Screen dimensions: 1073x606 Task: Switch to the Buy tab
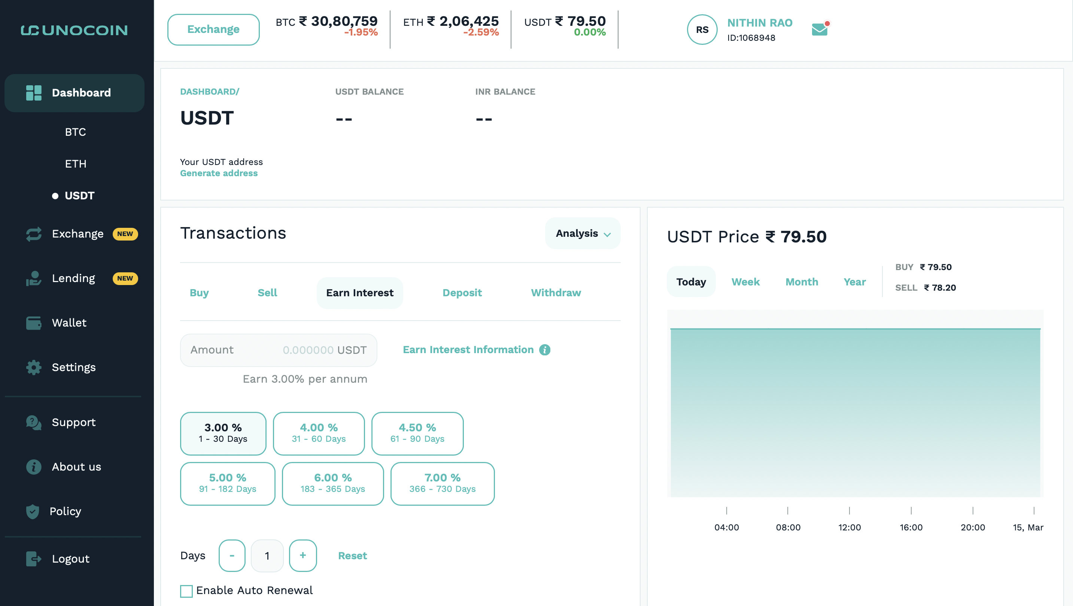(x=199, y=293)
